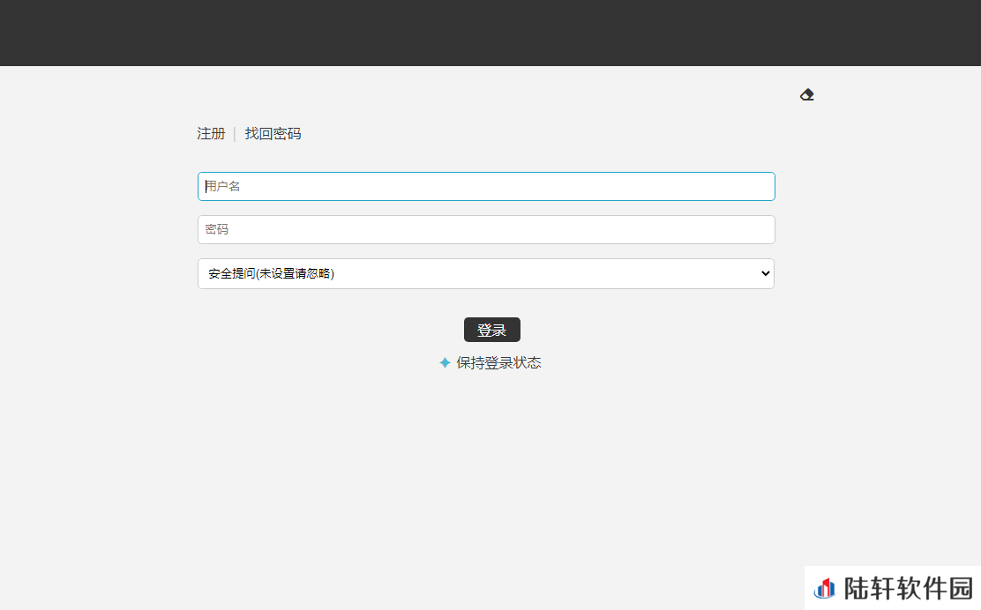Click the eraser icon at top right
This screenshot has width=981, height=610.
(x=806, y=95)
